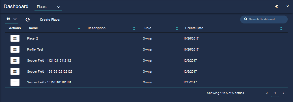Open actions menu for Soccer Field - 128128128128128

click(x=15, y=71)
